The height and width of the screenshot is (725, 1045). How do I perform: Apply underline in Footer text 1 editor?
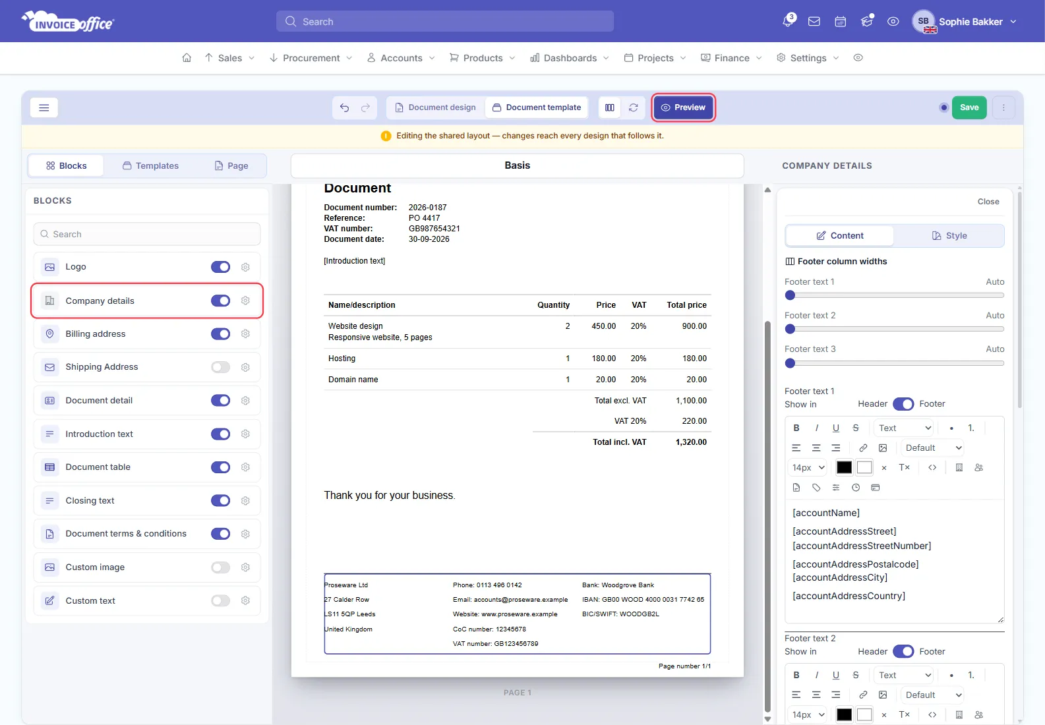(836, 428)
